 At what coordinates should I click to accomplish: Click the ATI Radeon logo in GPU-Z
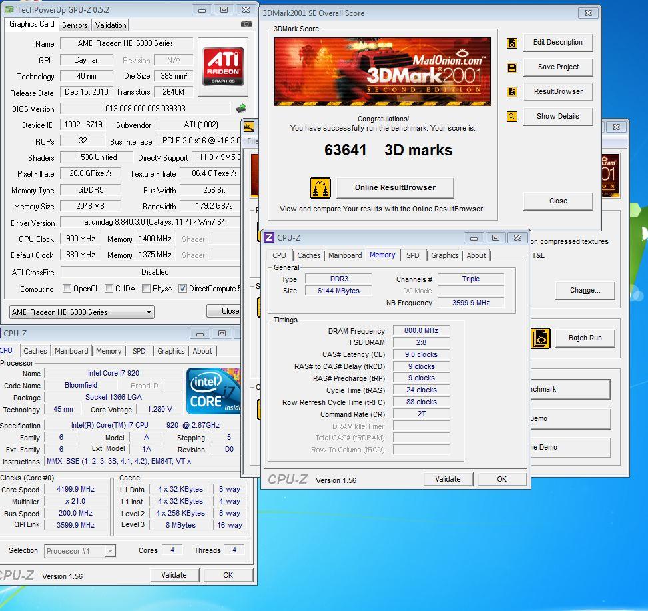223,67
